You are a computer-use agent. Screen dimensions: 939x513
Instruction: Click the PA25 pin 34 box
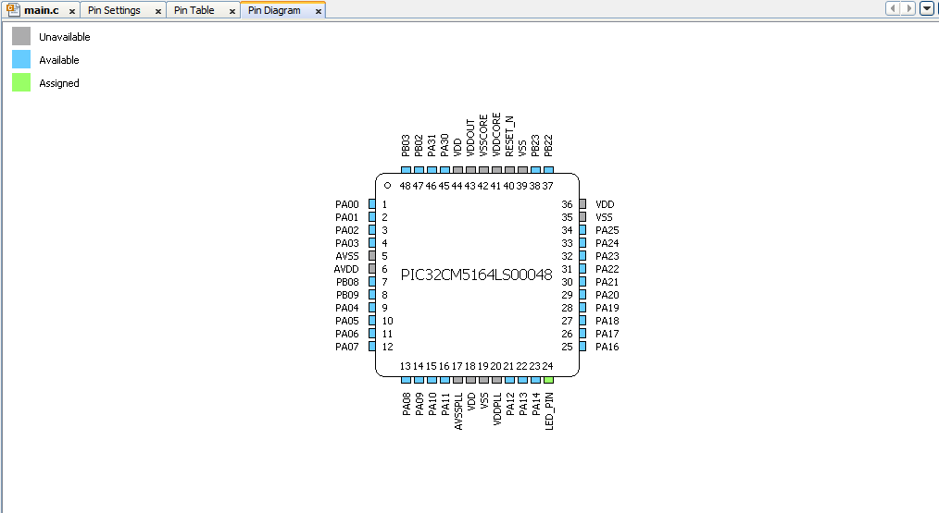coord(582,230)
